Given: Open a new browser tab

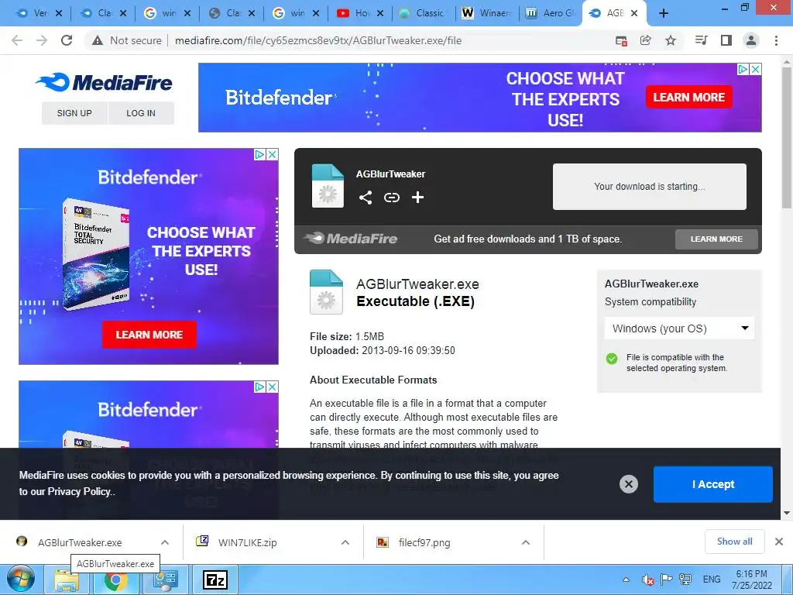Looking at the screenshot, I should (x=664, y=13).
